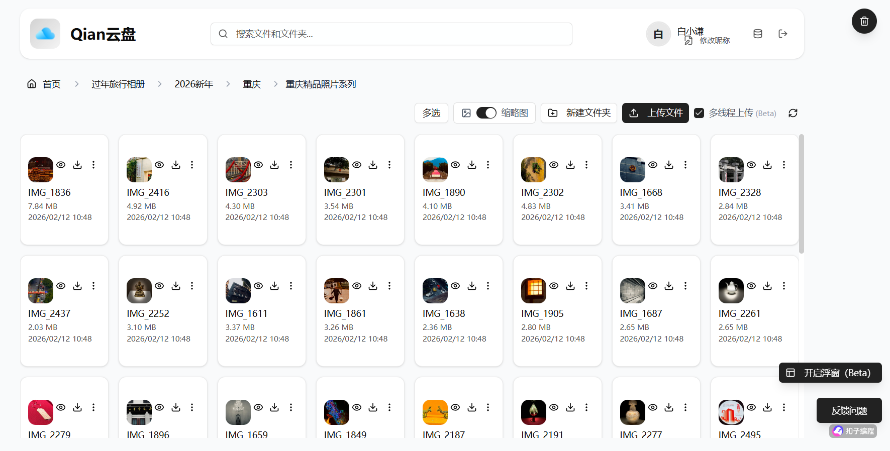The height and width of the screenshot is (451, 890).
Task: Open more options for IMG_1659
Action: [x=291, y=407]
